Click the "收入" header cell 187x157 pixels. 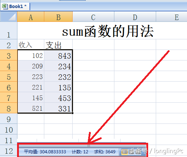pos(31,44)
